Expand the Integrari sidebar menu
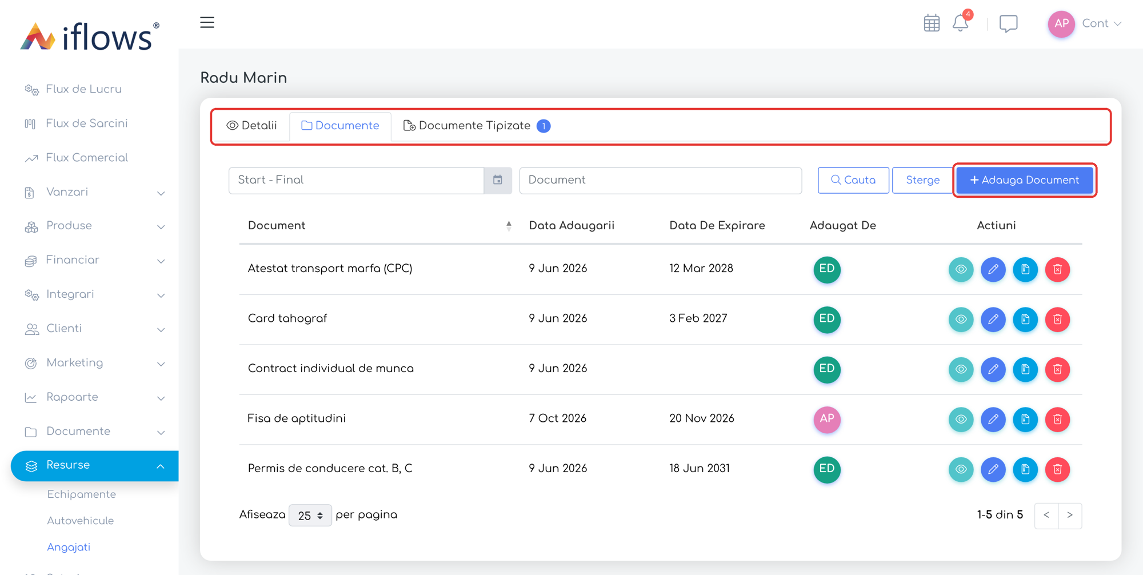 pos(94,294)
